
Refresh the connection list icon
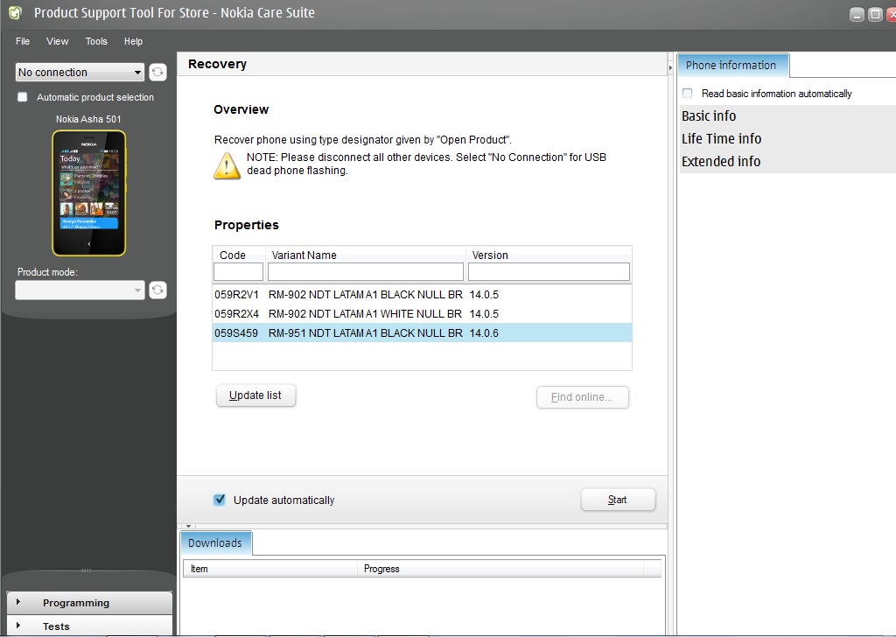tap(157, 72)
